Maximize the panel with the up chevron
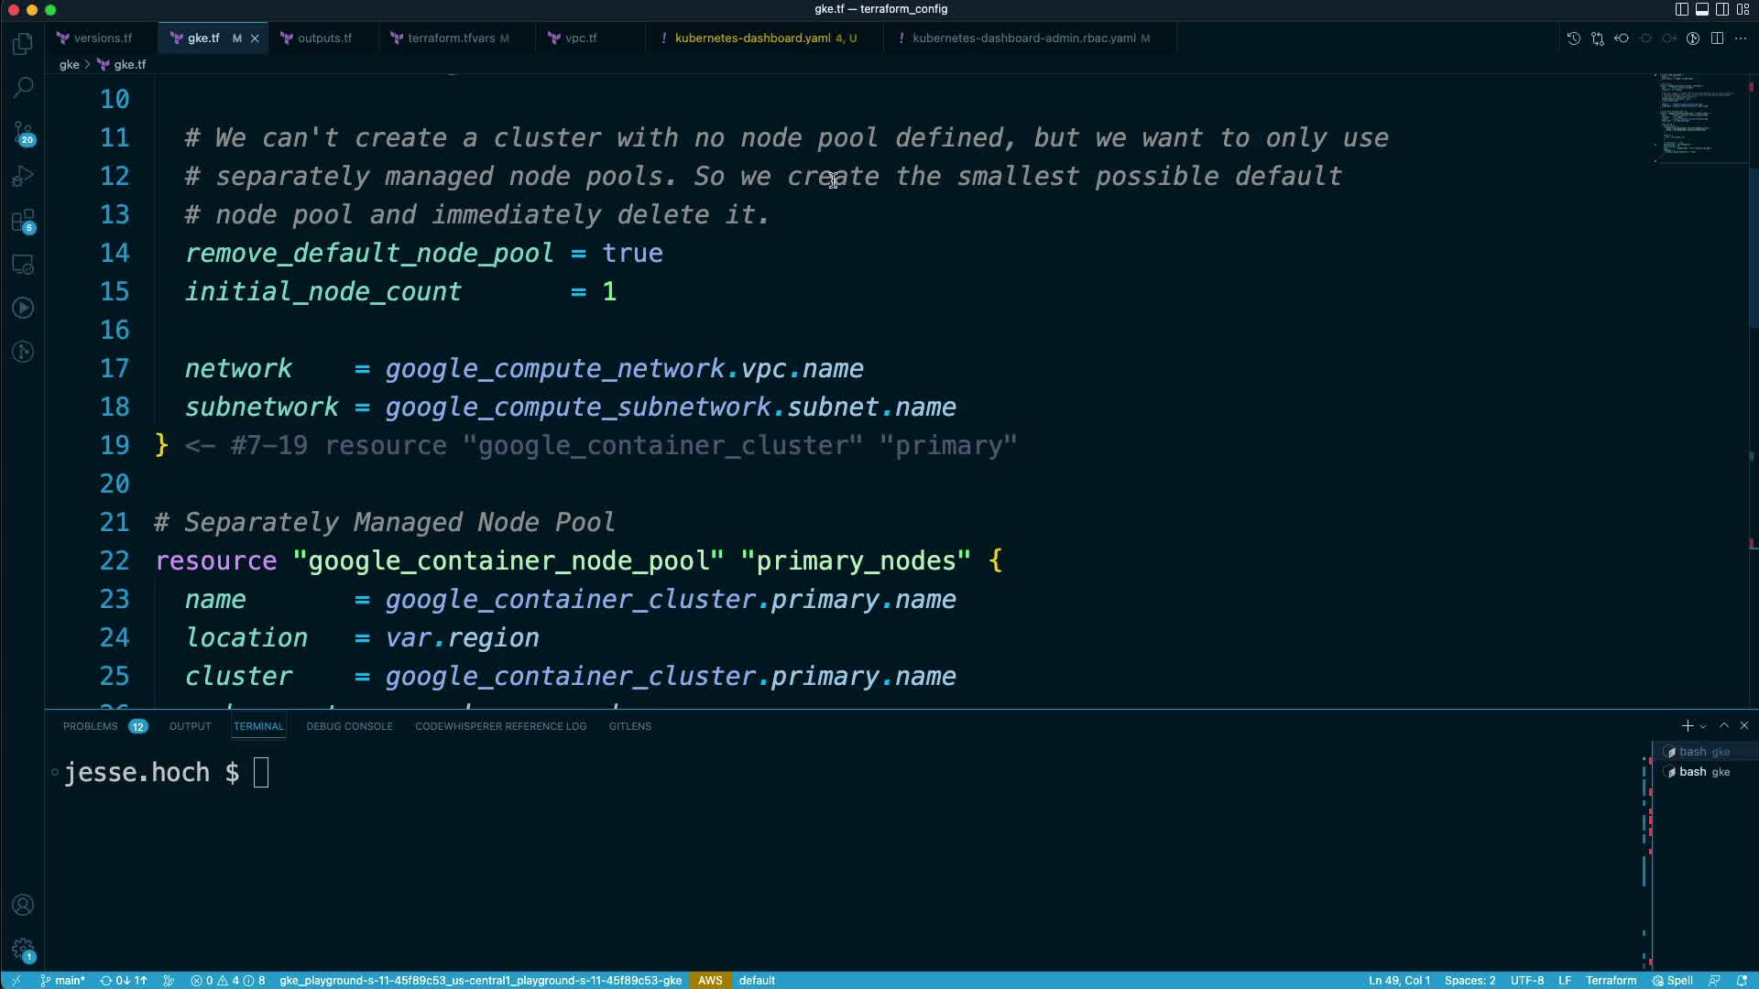This screenshot has width=1759, height=989. point(1724,725)
